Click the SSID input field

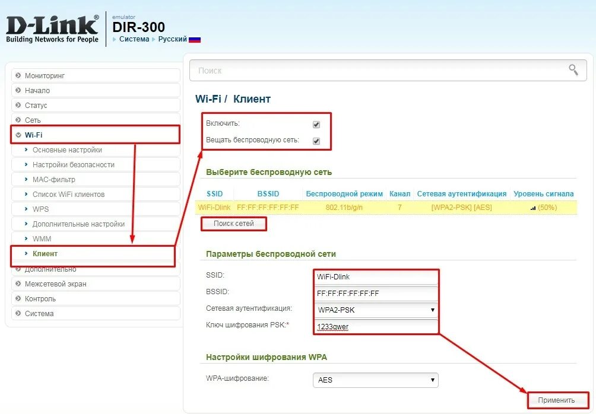click(376, 277)
